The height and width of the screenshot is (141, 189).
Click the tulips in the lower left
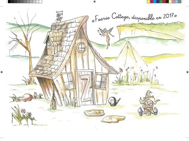(24, 116)
